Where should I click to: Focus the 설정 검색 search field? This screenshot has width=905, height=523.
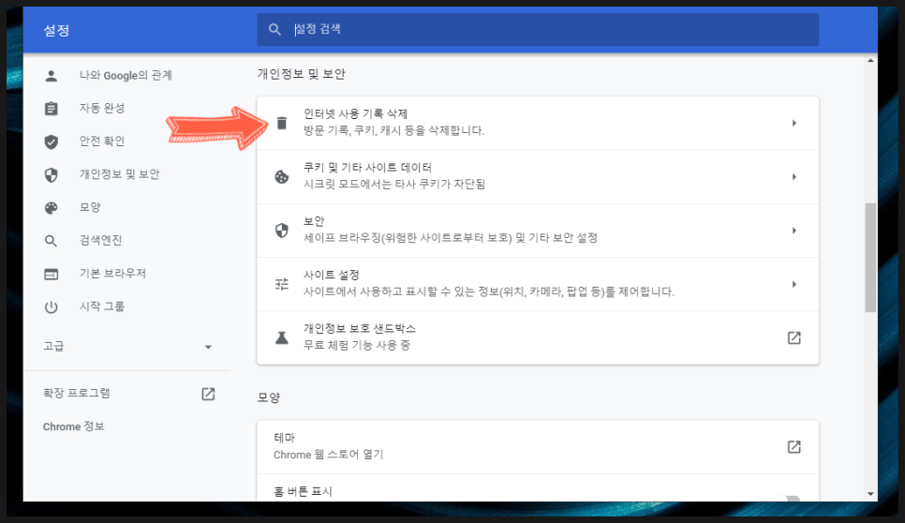pyautogui.click(x=538, y=29)
